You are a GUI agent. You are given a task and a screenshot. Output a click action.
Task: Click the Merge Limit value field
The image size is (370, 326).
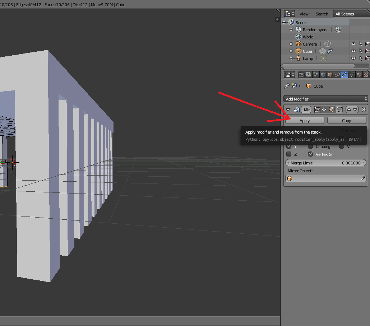coord(326,163)
